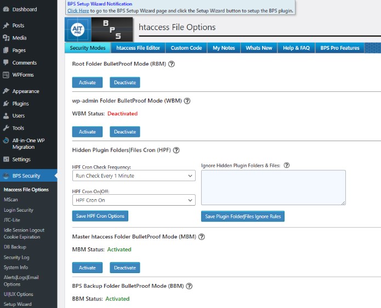
Task: Open Setup Wizard submenu item
Action: pos(18,304)
